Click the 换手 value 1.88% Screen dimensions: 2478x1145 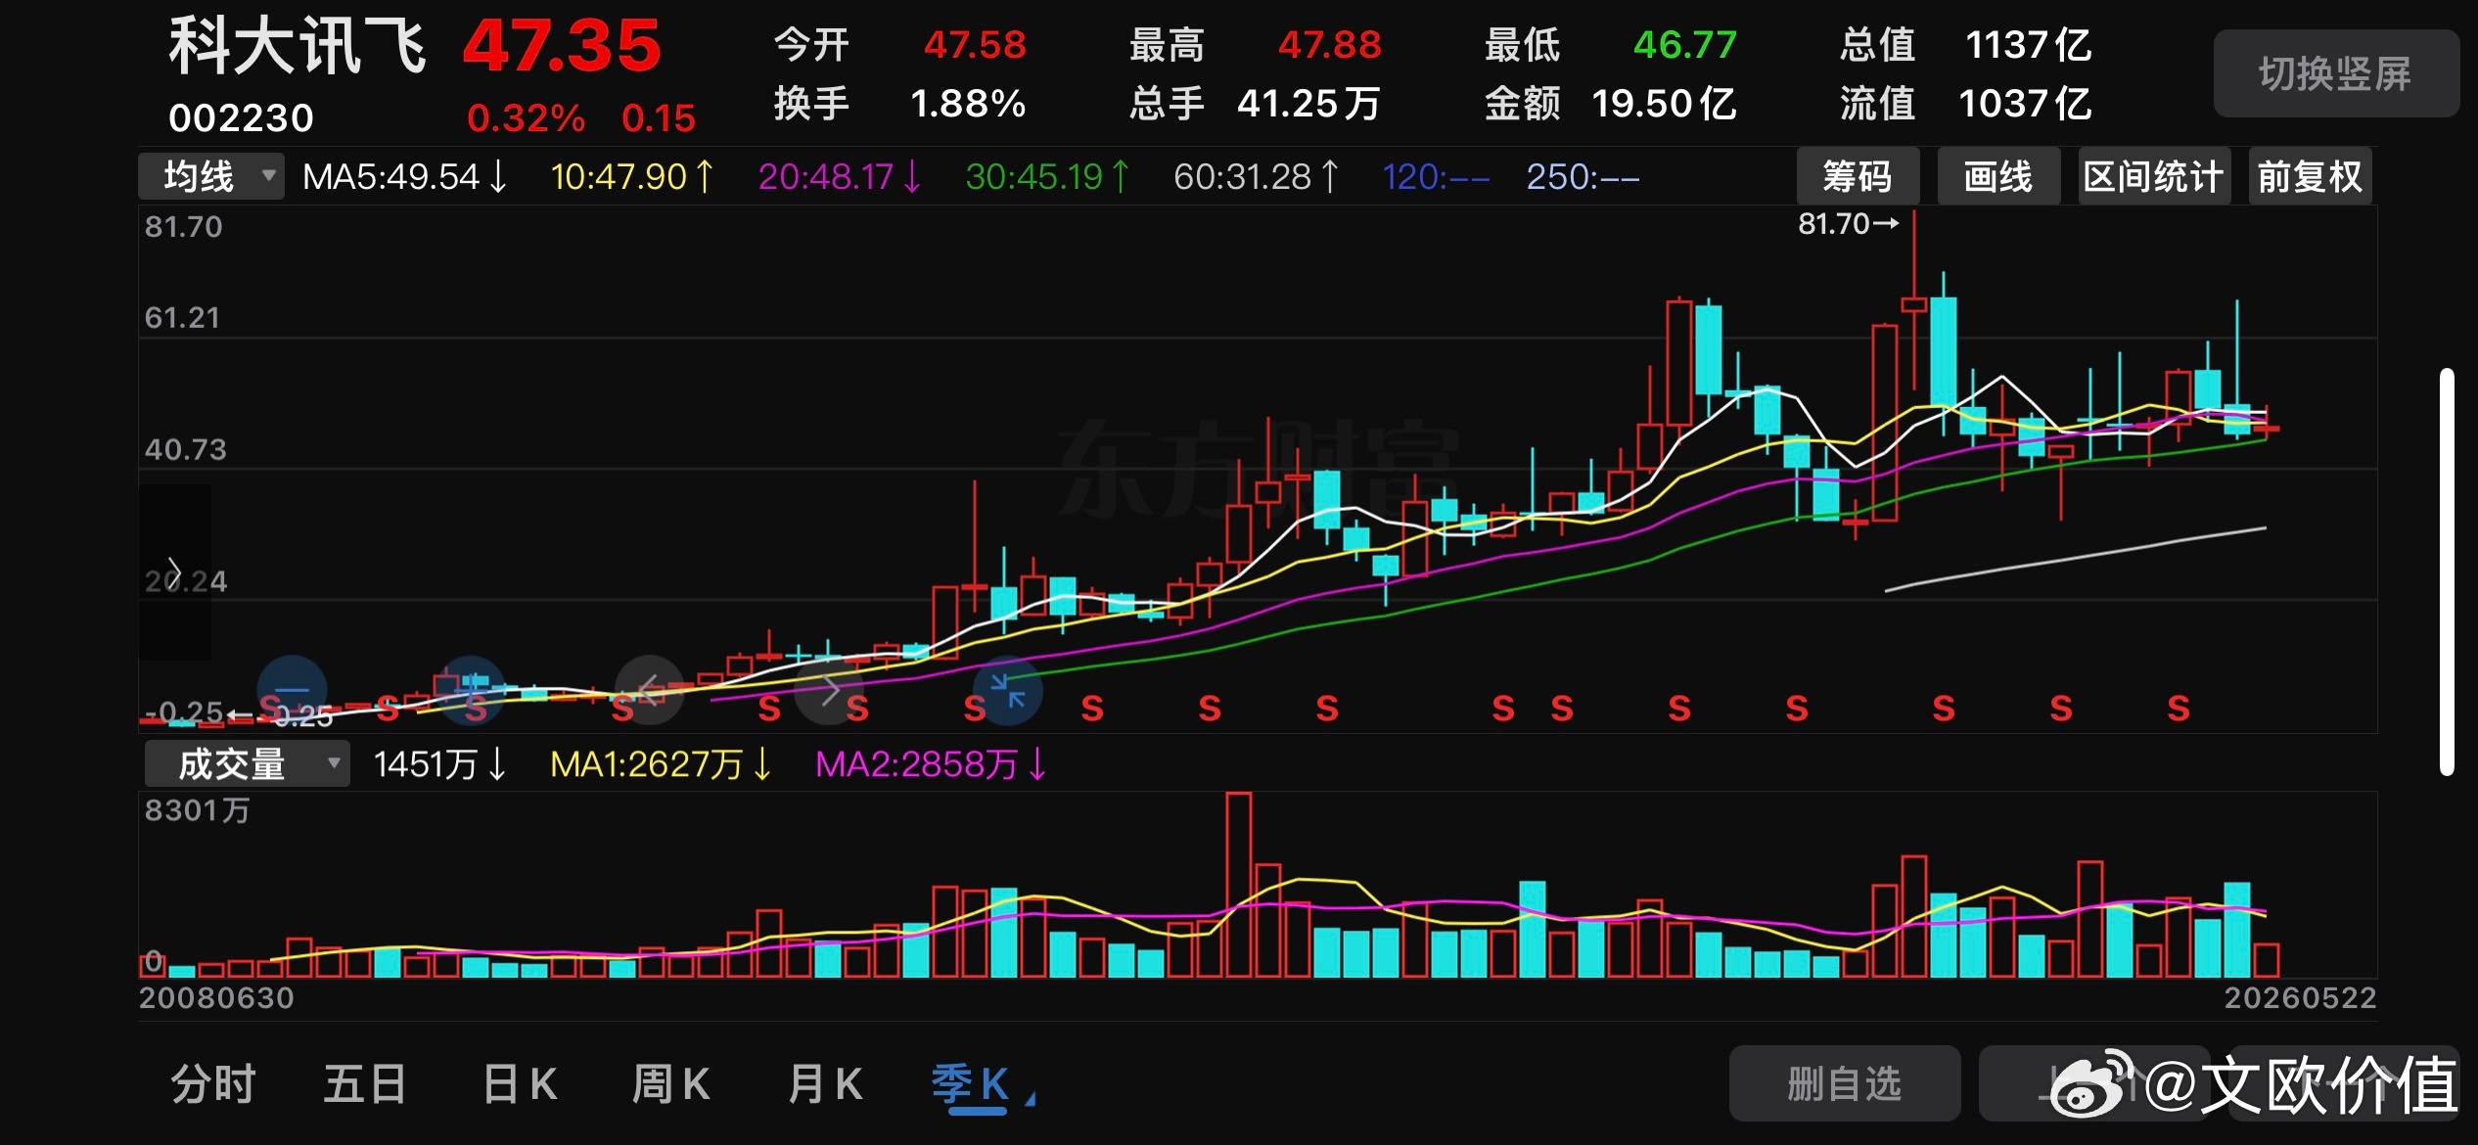(968, 104)
